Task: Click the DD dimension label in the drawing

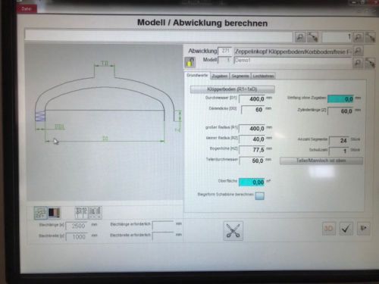Action: (x=59, y=126)
